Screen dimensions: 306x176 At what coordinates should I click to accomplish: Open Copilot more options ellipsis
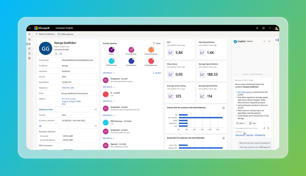click(265, 41)
